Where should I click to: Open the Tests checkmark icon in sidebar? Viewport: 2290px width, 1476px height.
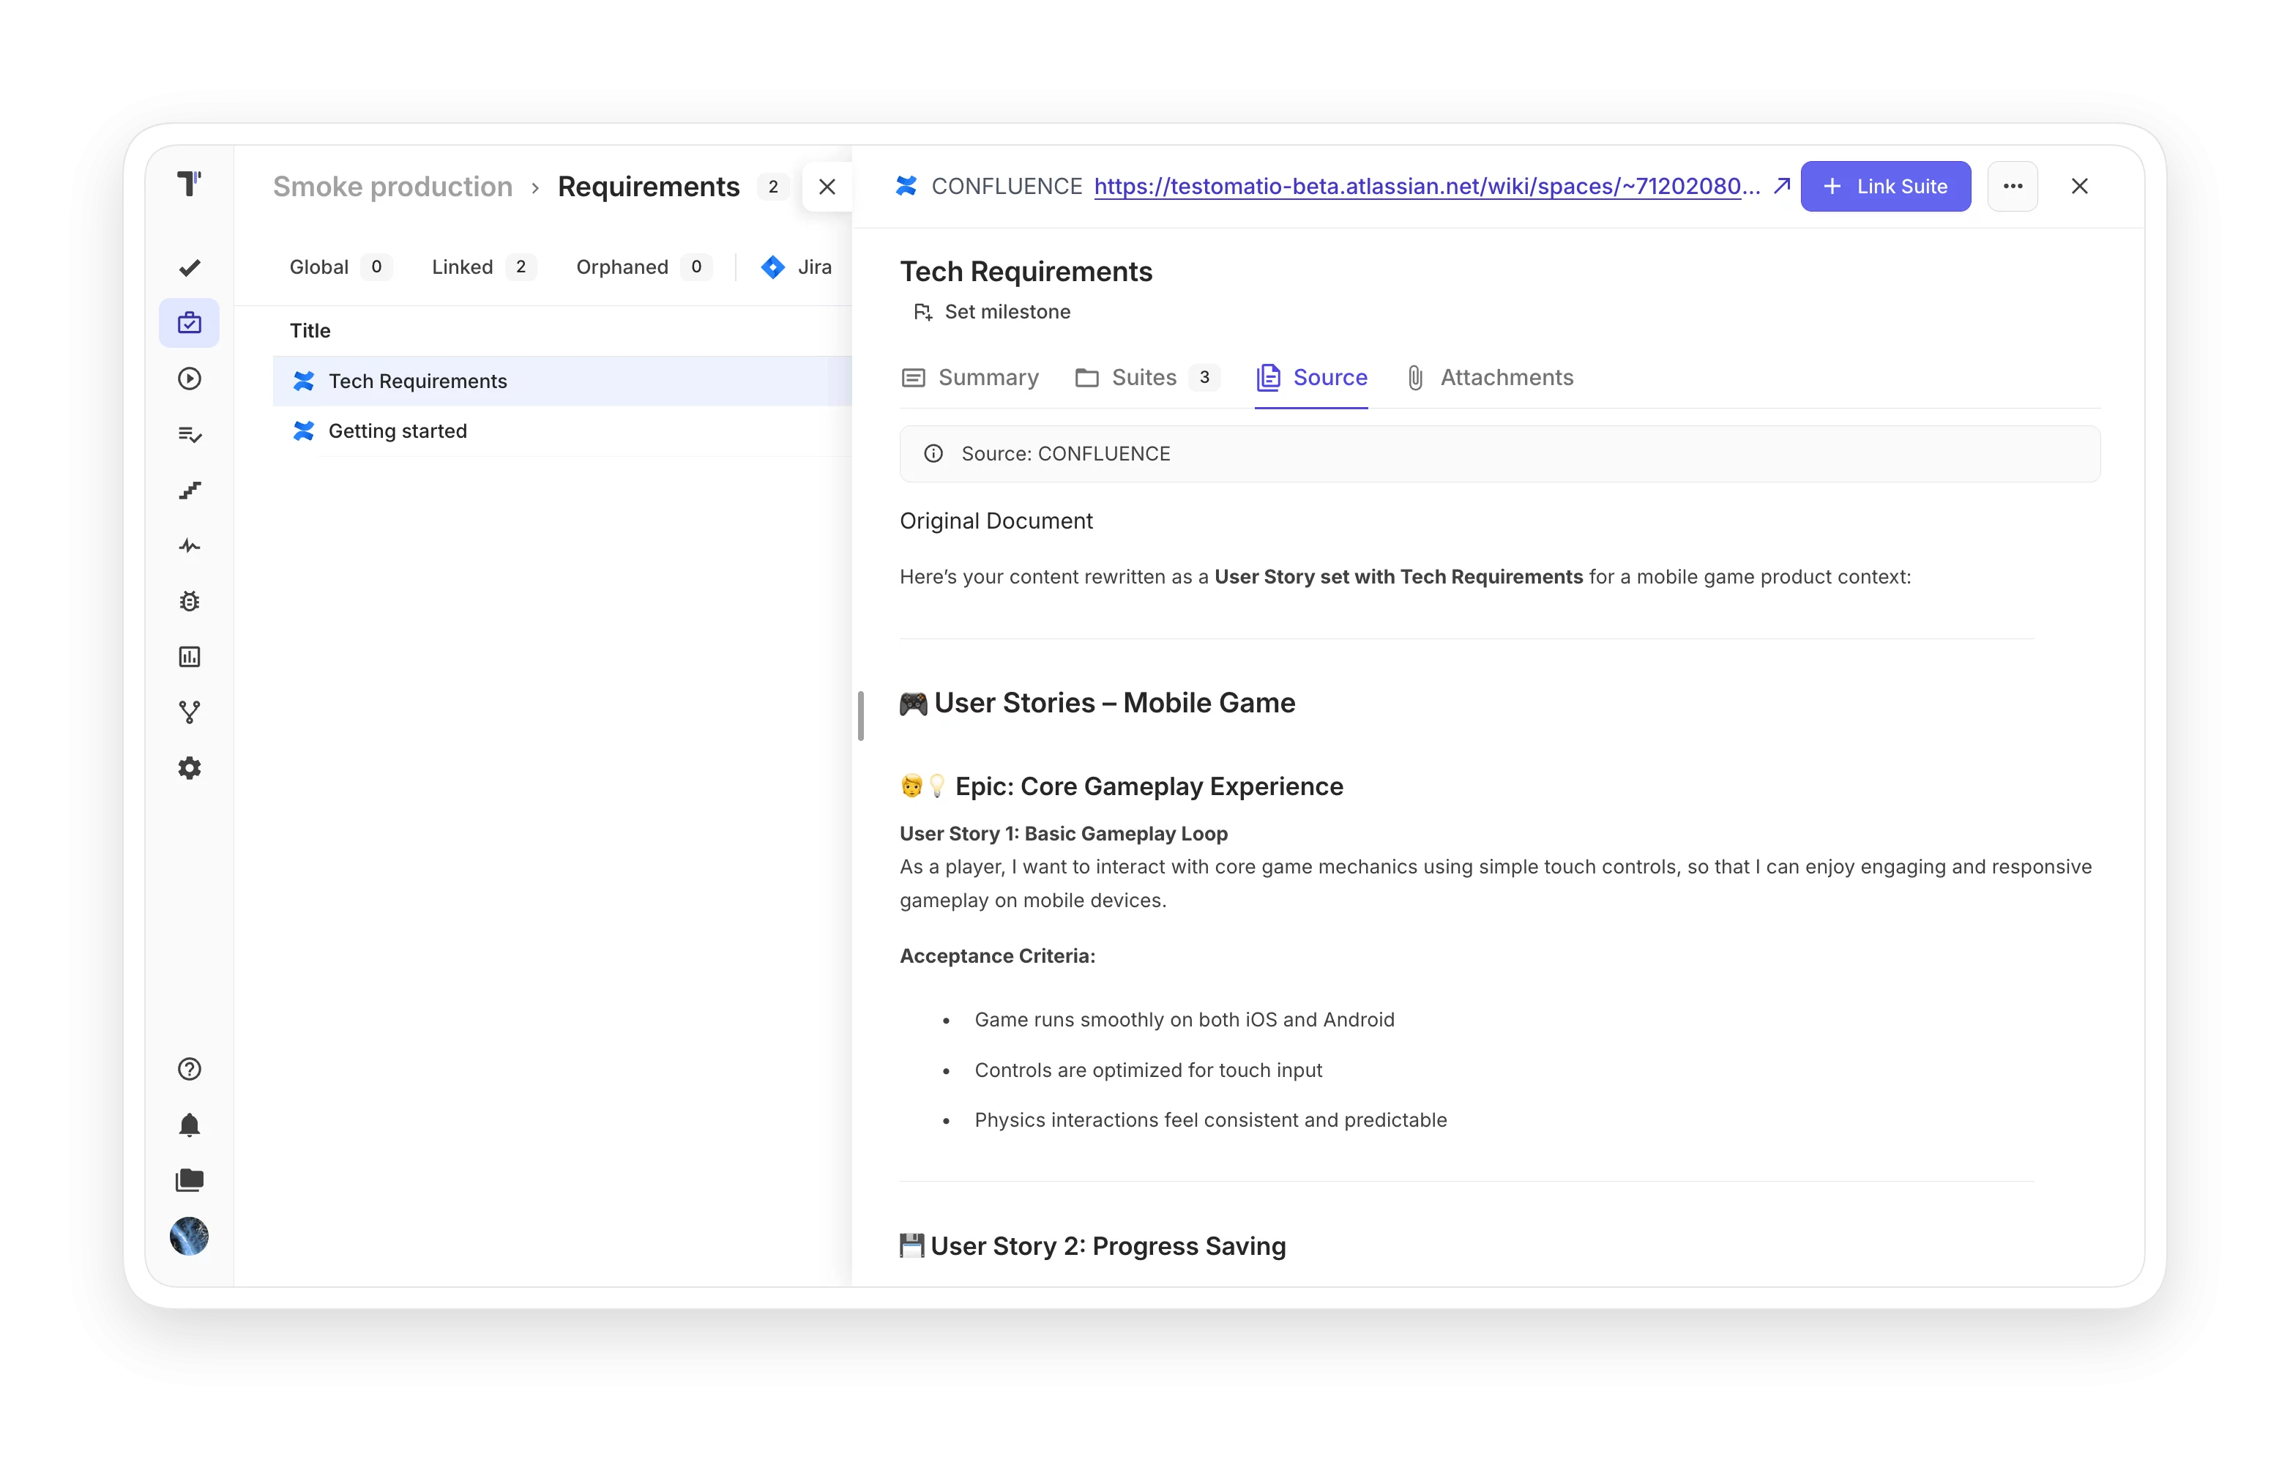(x=190, y=267)
